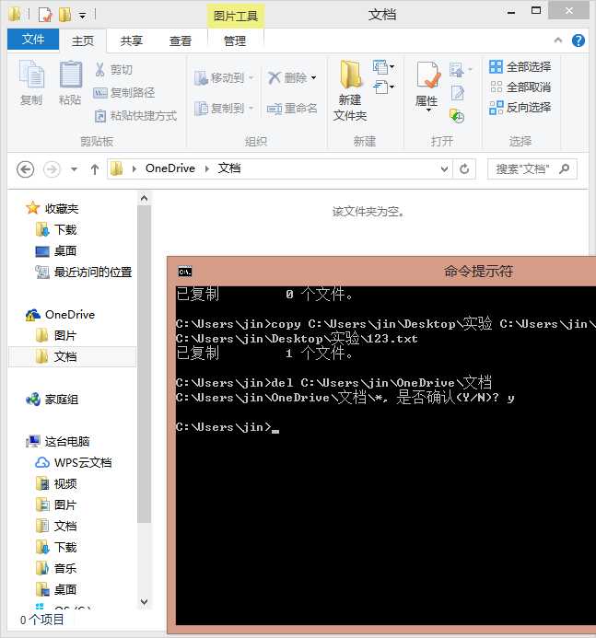The height and width of the screenshot is (638, 596).
Task: Click the Picture Tools contextual tab
Action: pyautogui.click(x=236, y=16)
